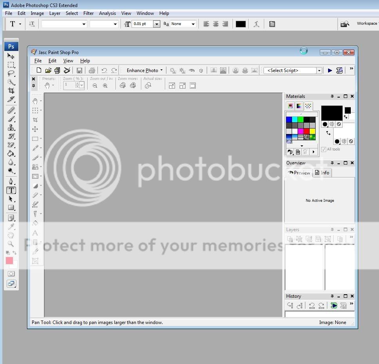This screenshot has width=379, height=364.
Task: Click the Undo arrow in Paint Shop Pro toolbar
Action: click(104, 71)
